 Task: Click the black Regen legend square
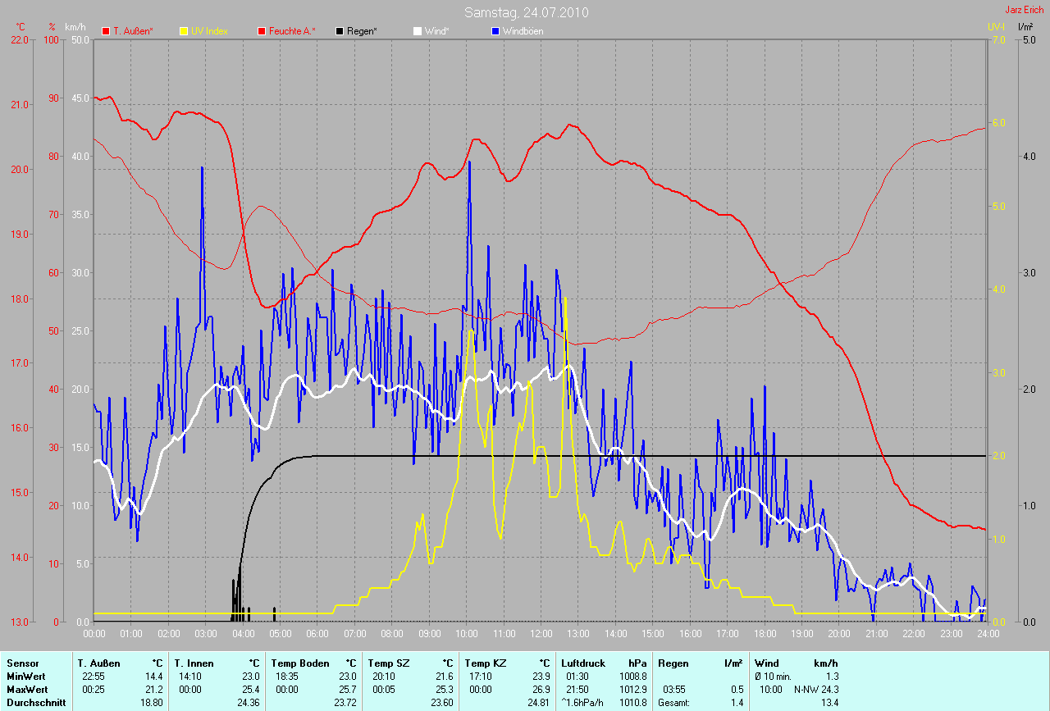coord(340,31)
